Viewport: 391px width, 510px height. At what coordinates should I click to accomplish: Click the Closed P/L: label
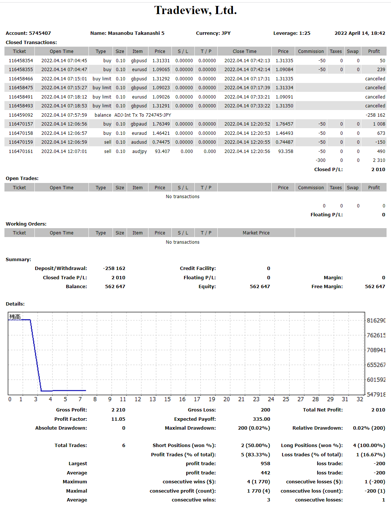[x=328, y=170]
